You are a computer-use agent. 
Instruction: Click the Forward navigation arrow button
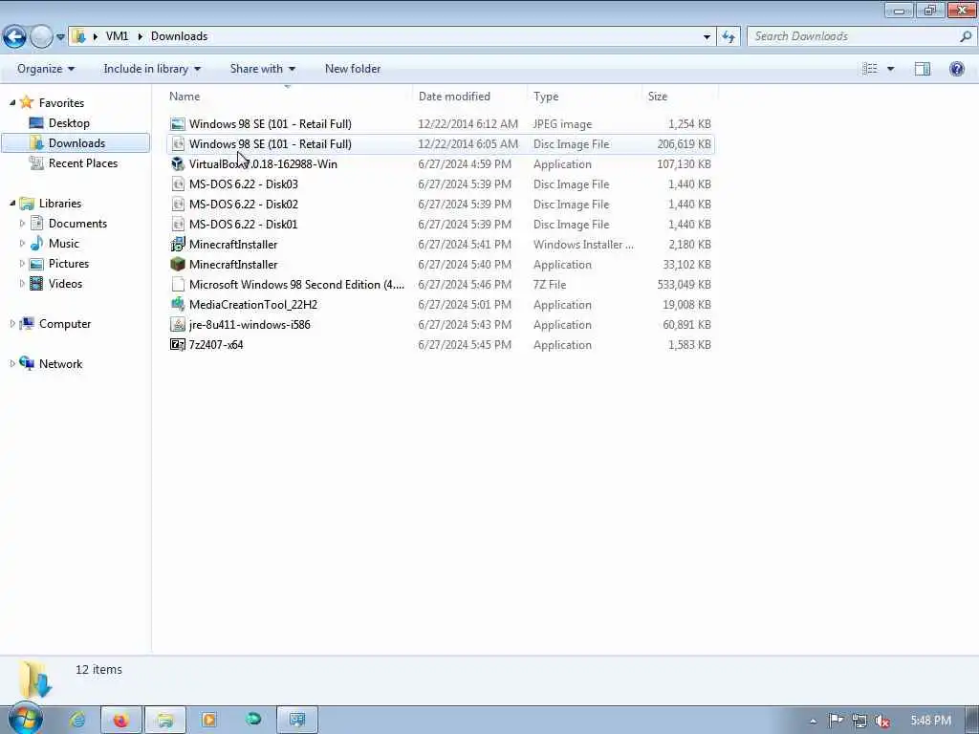pos(41,37)
